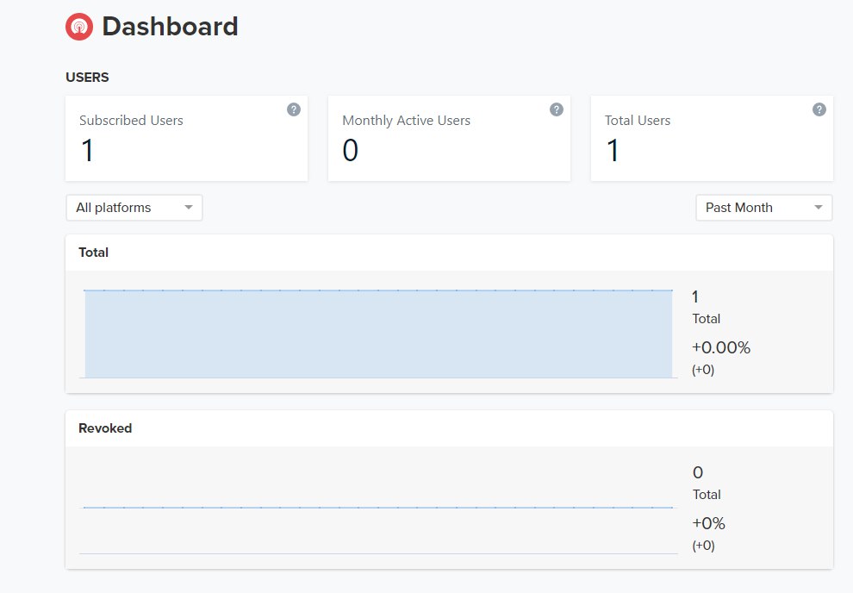Click the Past Month dropdown arrow
Image resolution: width=853 pixels, height=593 pixels.
tap(819, 207)
